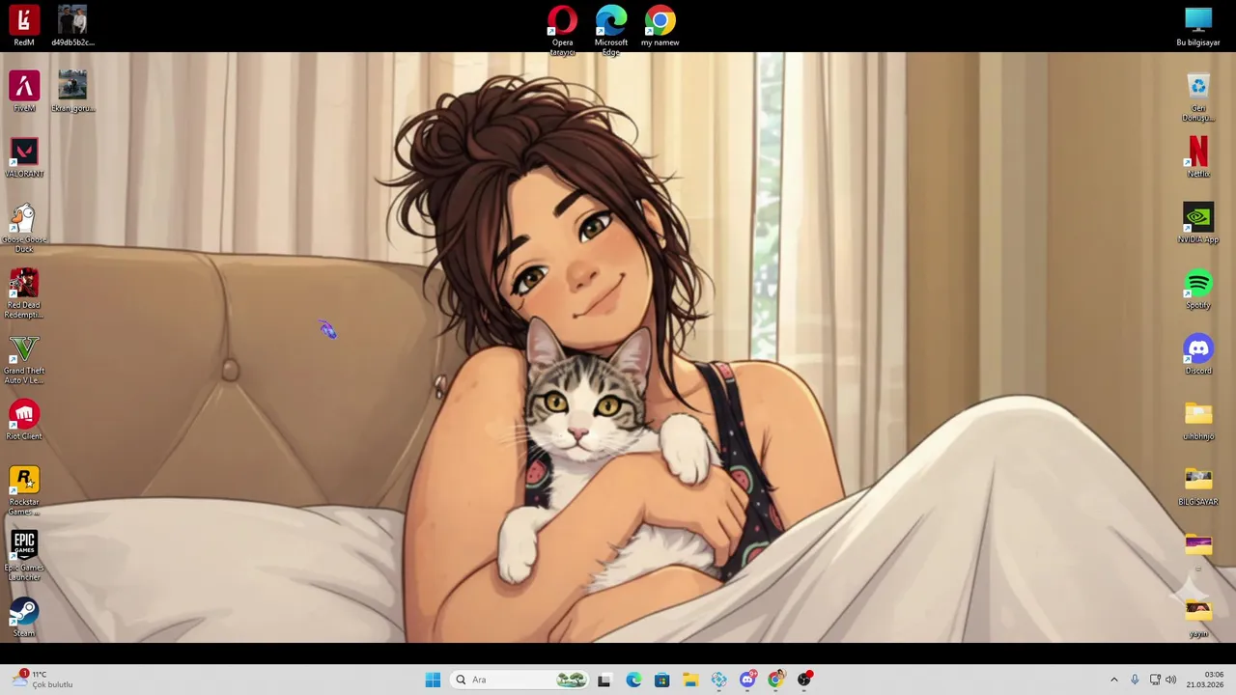Select the Ekran görüntüsü image file
Screen dimensions: 1236x695
pos(72,92)
